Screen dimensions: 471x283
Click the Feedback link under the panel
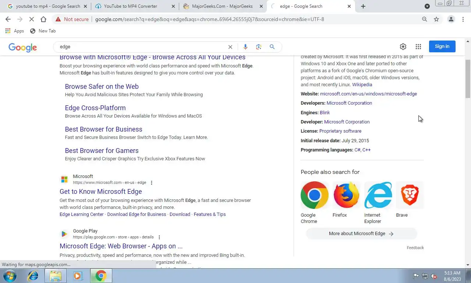(x=415, y=248)
